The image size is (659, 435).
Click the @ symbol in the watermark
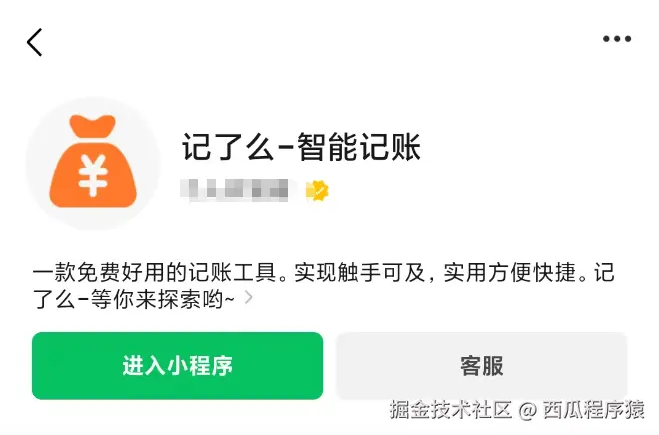(528, 410)
